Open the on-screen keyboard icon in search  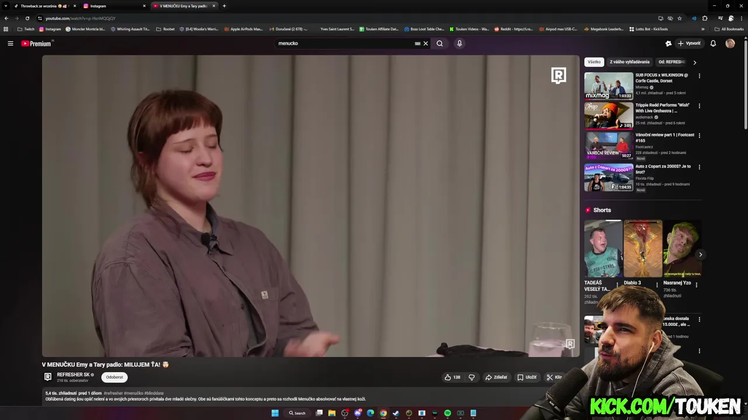(x=417, y=43)
